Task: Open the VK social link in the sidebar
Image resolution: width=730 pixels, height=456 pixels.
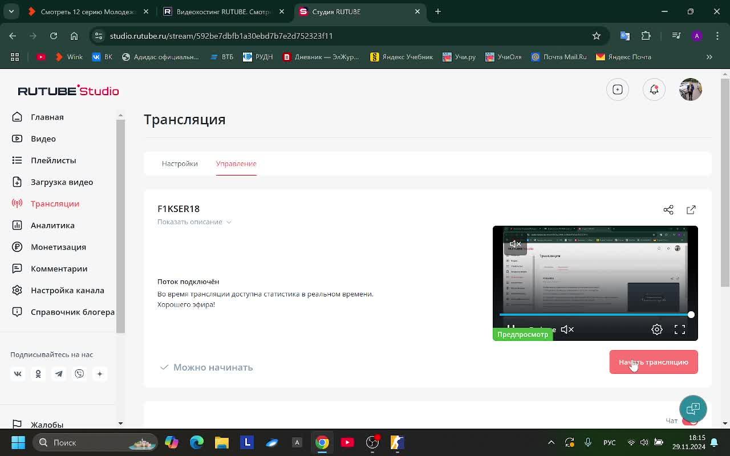Action: click(18, 374)
